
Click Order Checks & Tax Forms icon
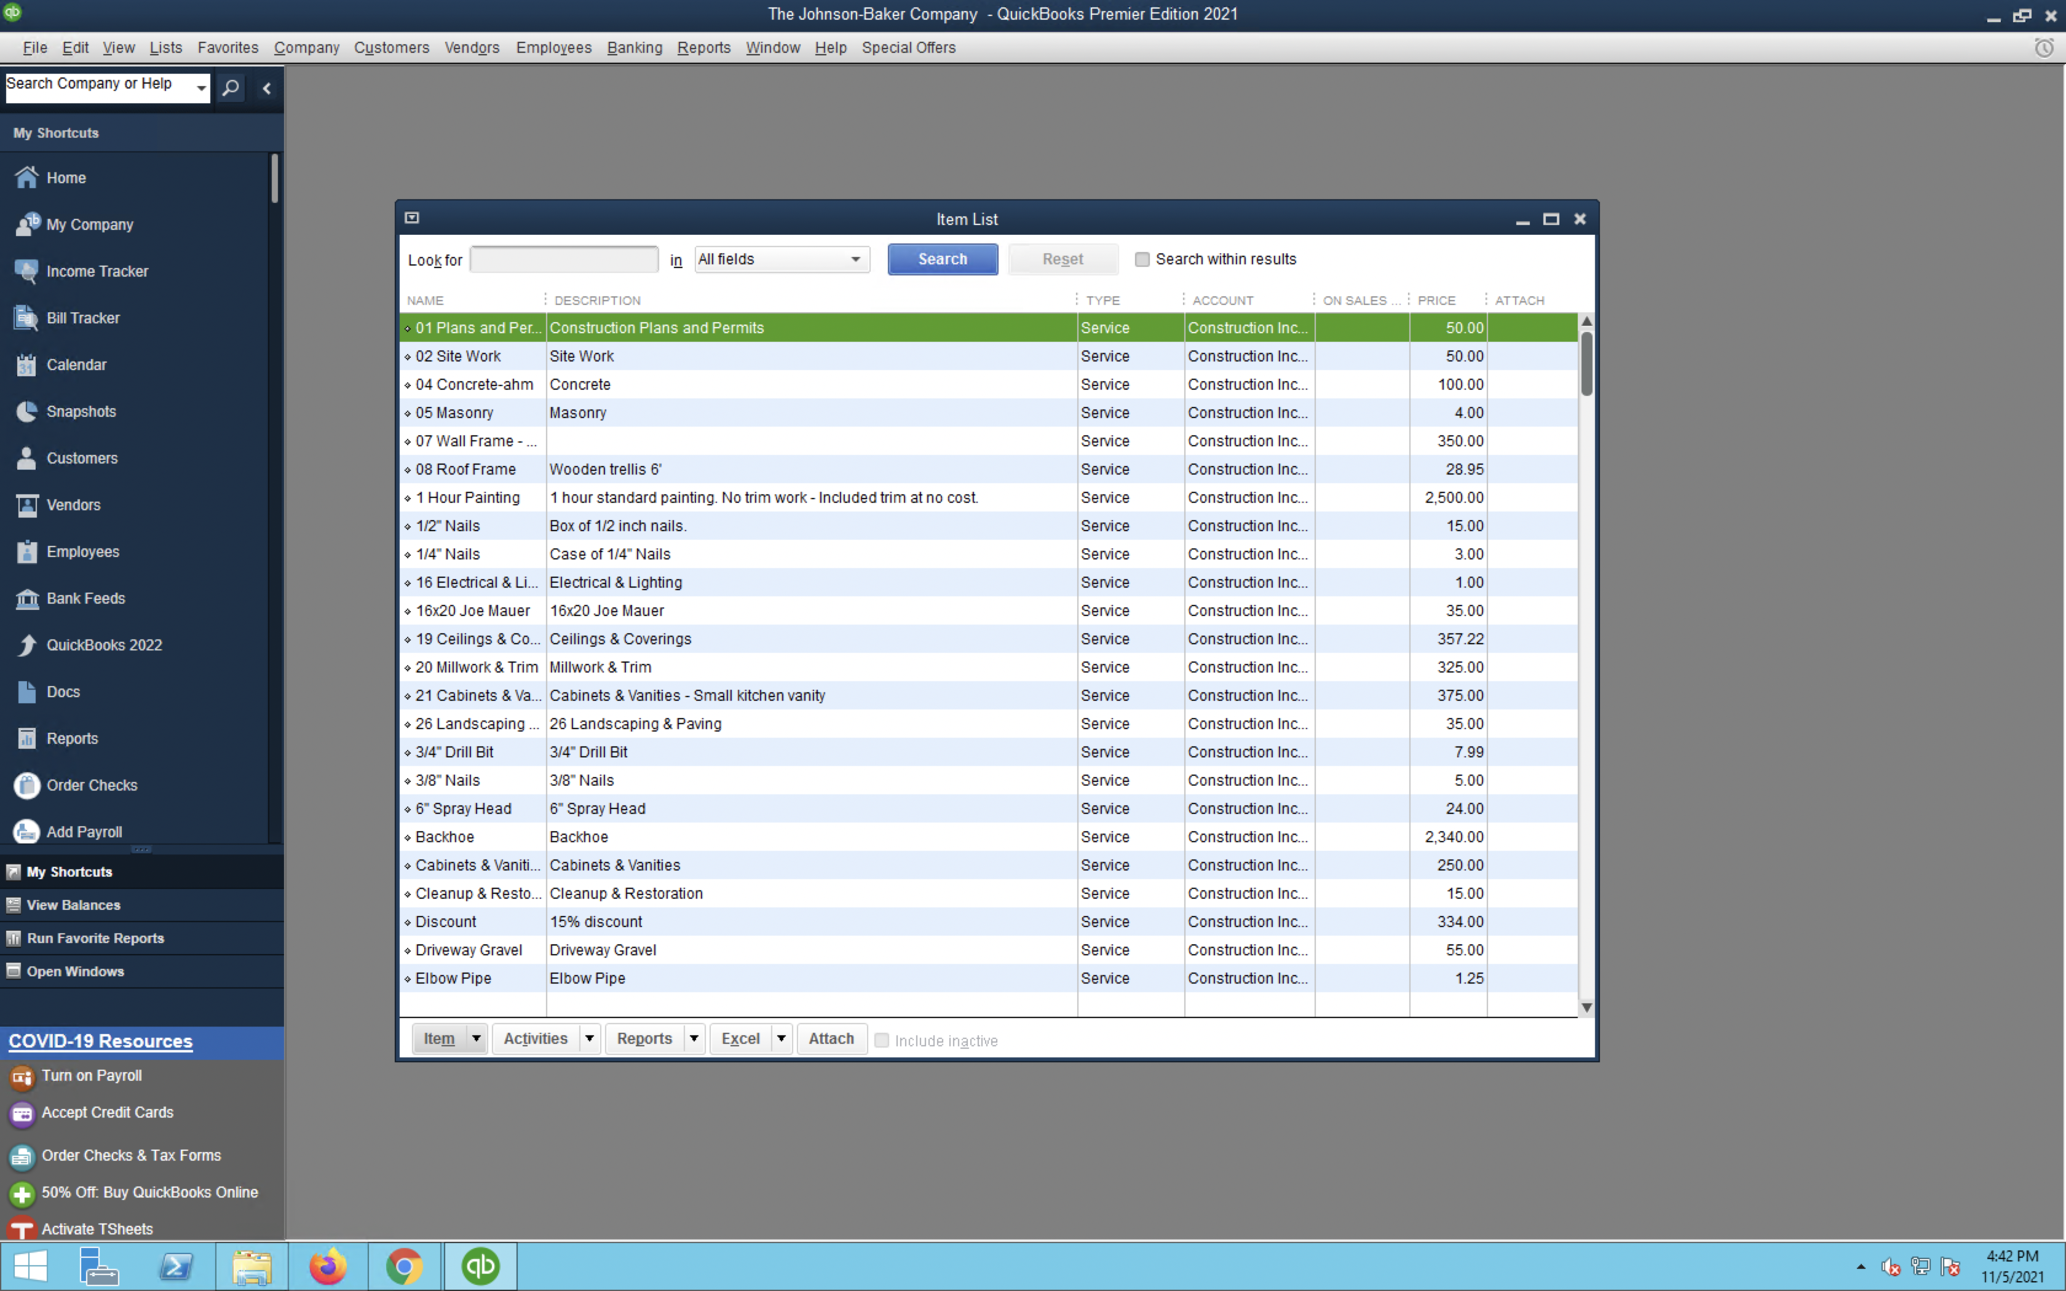22,1156
